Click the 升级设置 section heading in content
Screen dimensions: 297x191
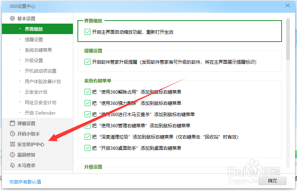[93, 167]
